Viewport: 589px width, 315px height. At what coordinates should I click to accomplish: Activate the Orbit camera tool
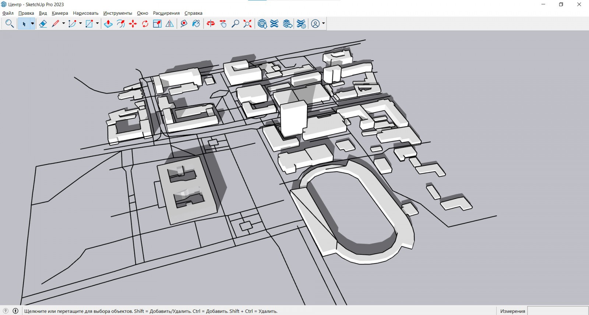(x=211, y=24)
